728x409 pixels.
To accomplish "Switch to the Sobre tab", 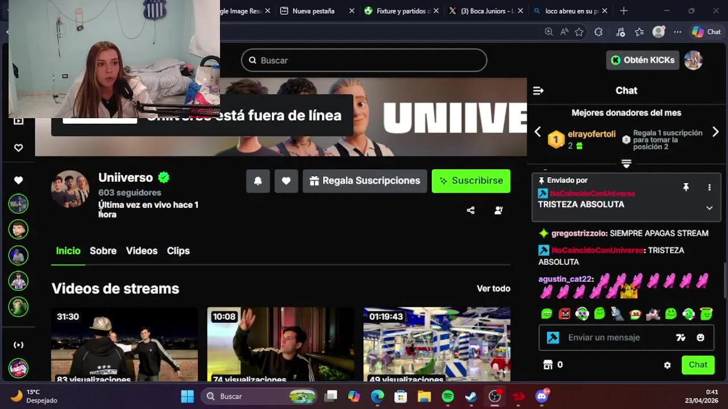I will [x=103, y=251].
